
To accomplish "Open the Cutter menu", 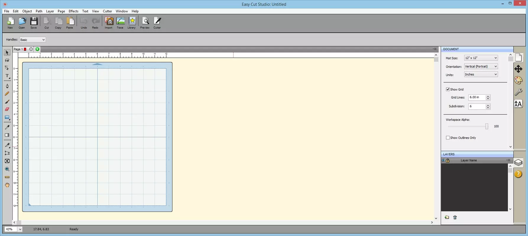I will click(x=107, y=11).
